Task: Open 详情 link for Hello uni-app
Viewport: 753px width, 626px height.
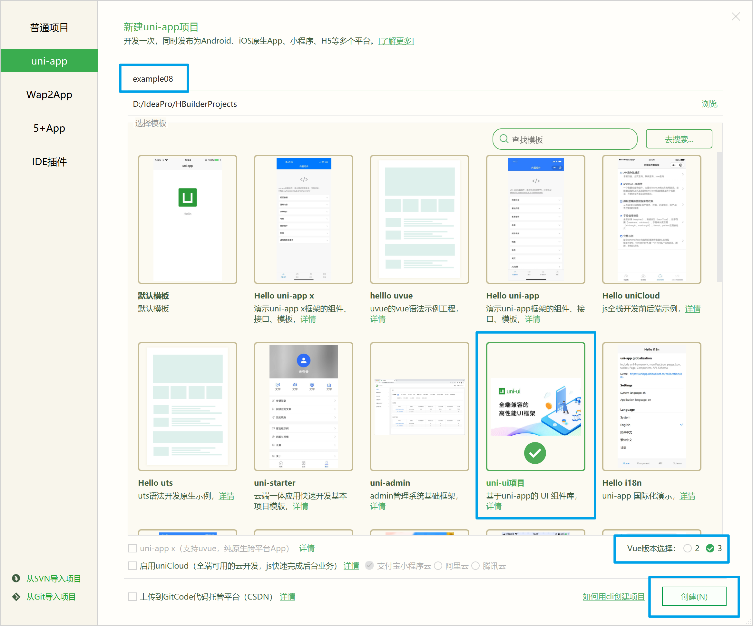Action: [x=532, y=319]
